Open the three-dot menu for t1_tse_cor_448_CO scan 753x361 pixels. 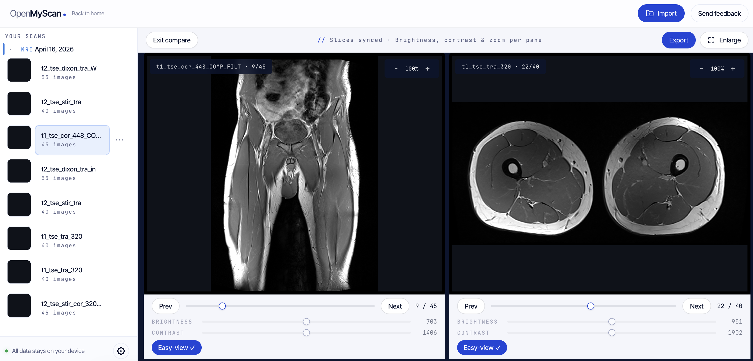[x=120, y=140]
